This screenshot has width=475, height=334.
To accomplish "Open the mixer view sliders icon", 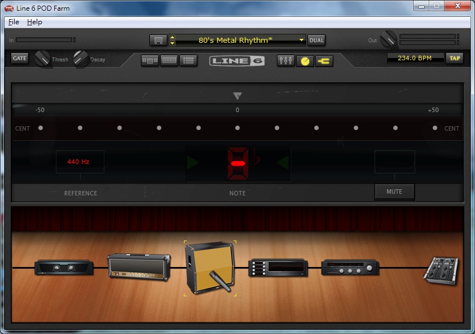I will click(285, 60).
